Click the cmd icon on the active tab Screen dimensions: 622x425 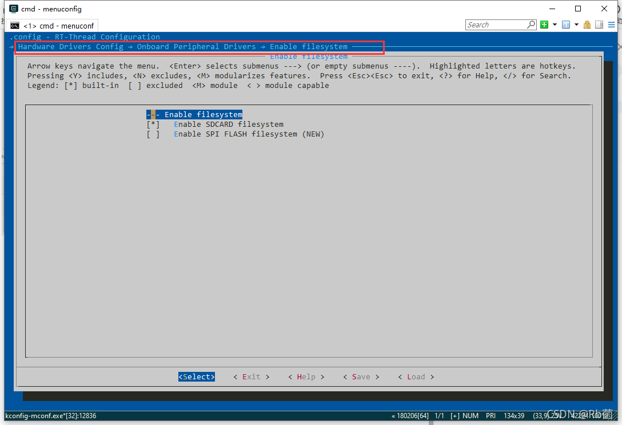click(14, 25)
